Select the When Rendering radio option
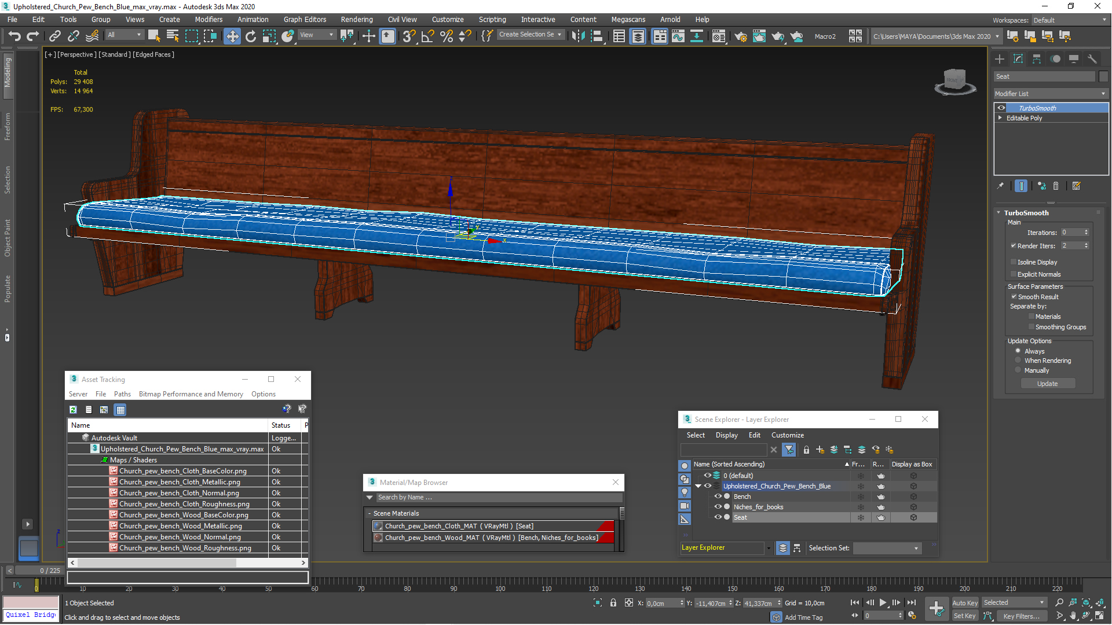 coord(1018,361)
